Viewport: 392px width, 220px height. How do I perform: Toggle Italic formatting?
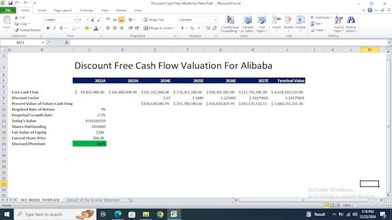pyautogui.click(x=55, y=28)
